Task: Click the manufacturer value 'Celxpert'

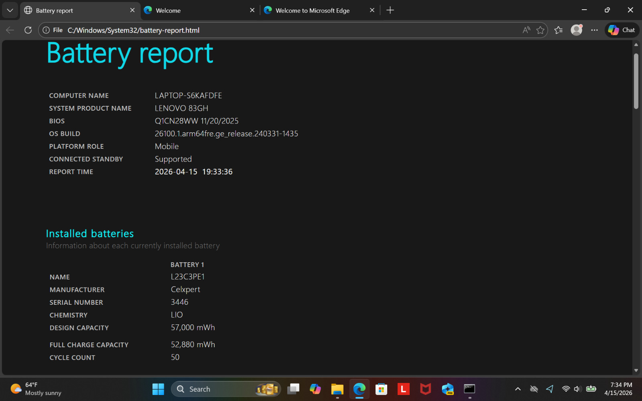Action: click(x=185, y=290)
